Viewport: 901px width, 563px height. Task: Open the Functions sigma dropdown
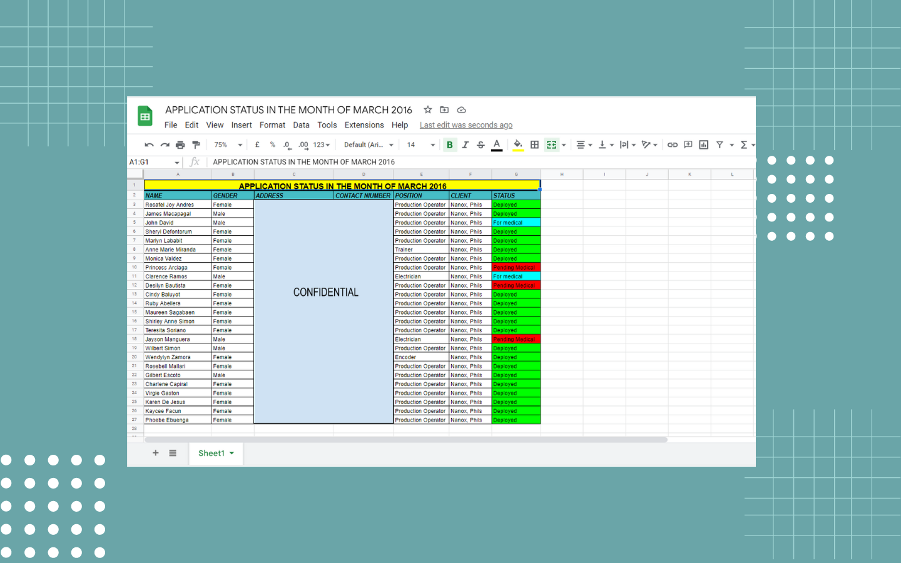[747, 145]
